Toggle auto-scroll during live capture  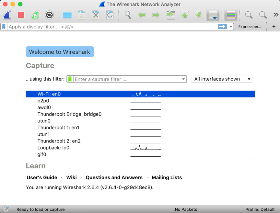(x=213, y=15)
